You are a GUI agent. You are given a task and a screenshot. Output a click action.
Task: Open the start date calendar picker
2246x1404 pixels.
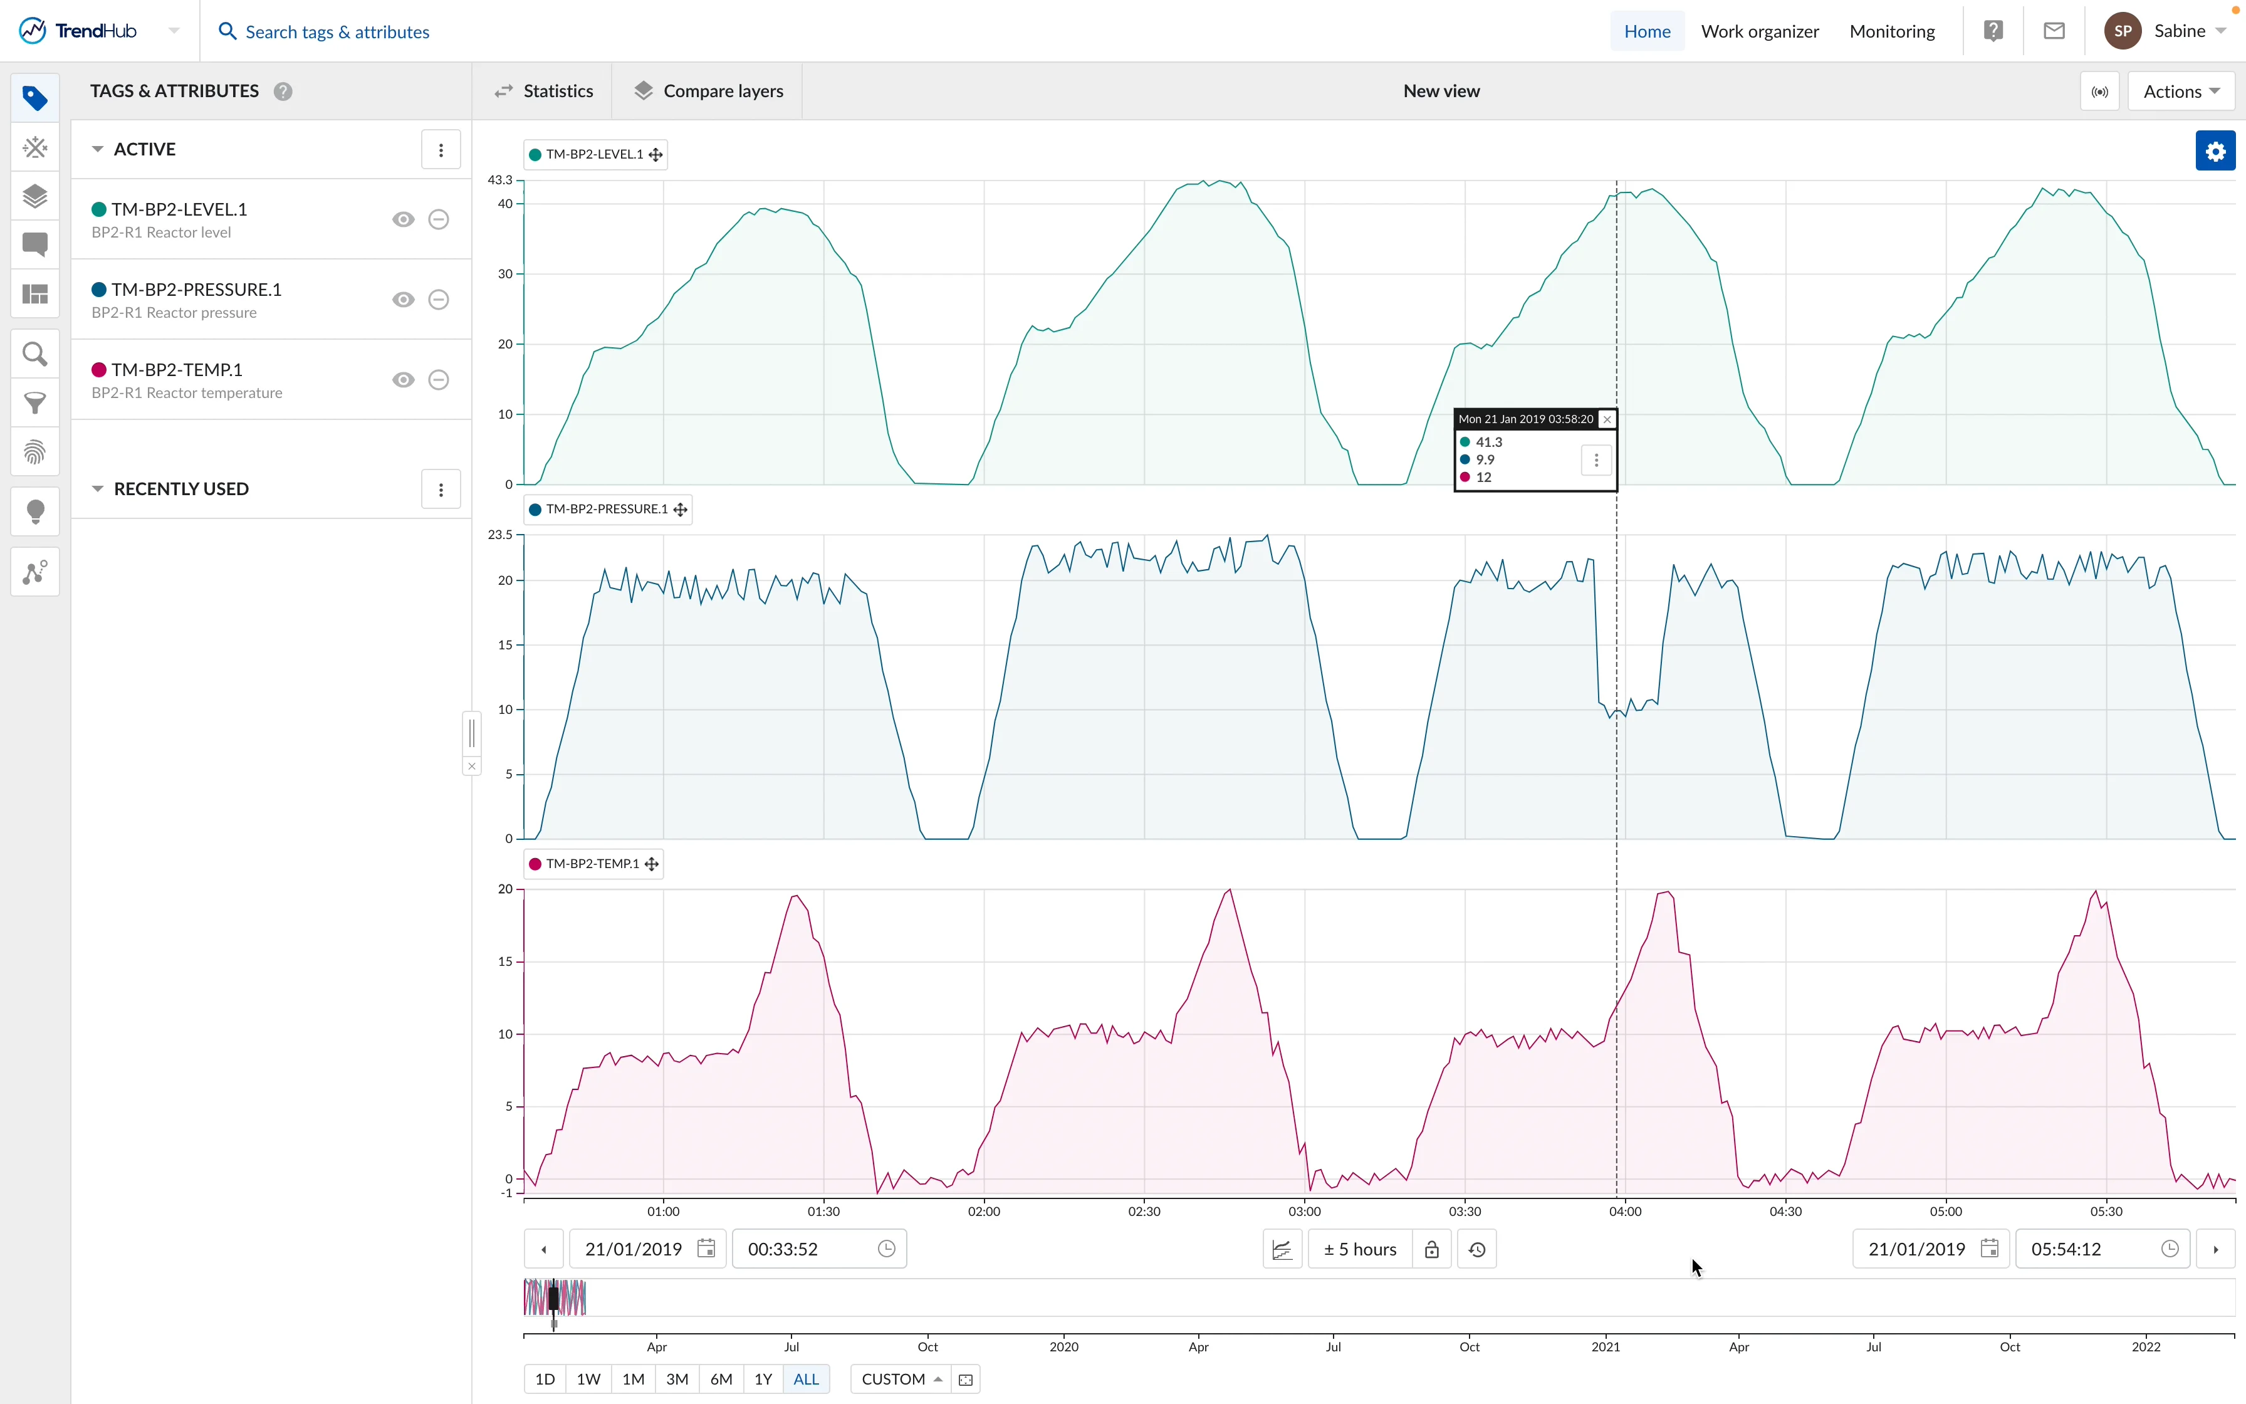[706, 1249]
